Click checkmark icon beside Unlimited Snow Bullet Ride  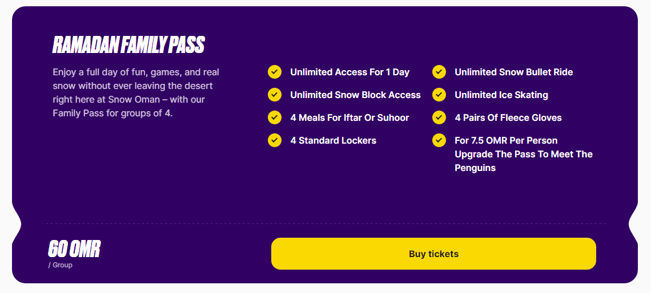pos(439,72)
